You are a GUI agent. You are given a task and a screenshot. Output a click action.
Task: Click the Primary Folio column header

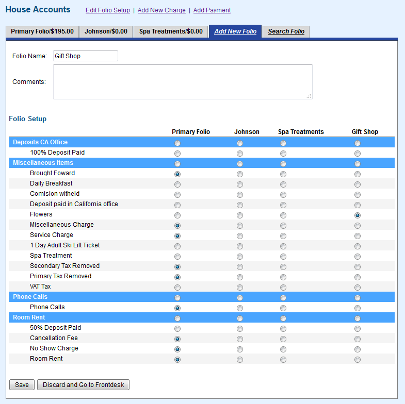click(x=191, y=132)
